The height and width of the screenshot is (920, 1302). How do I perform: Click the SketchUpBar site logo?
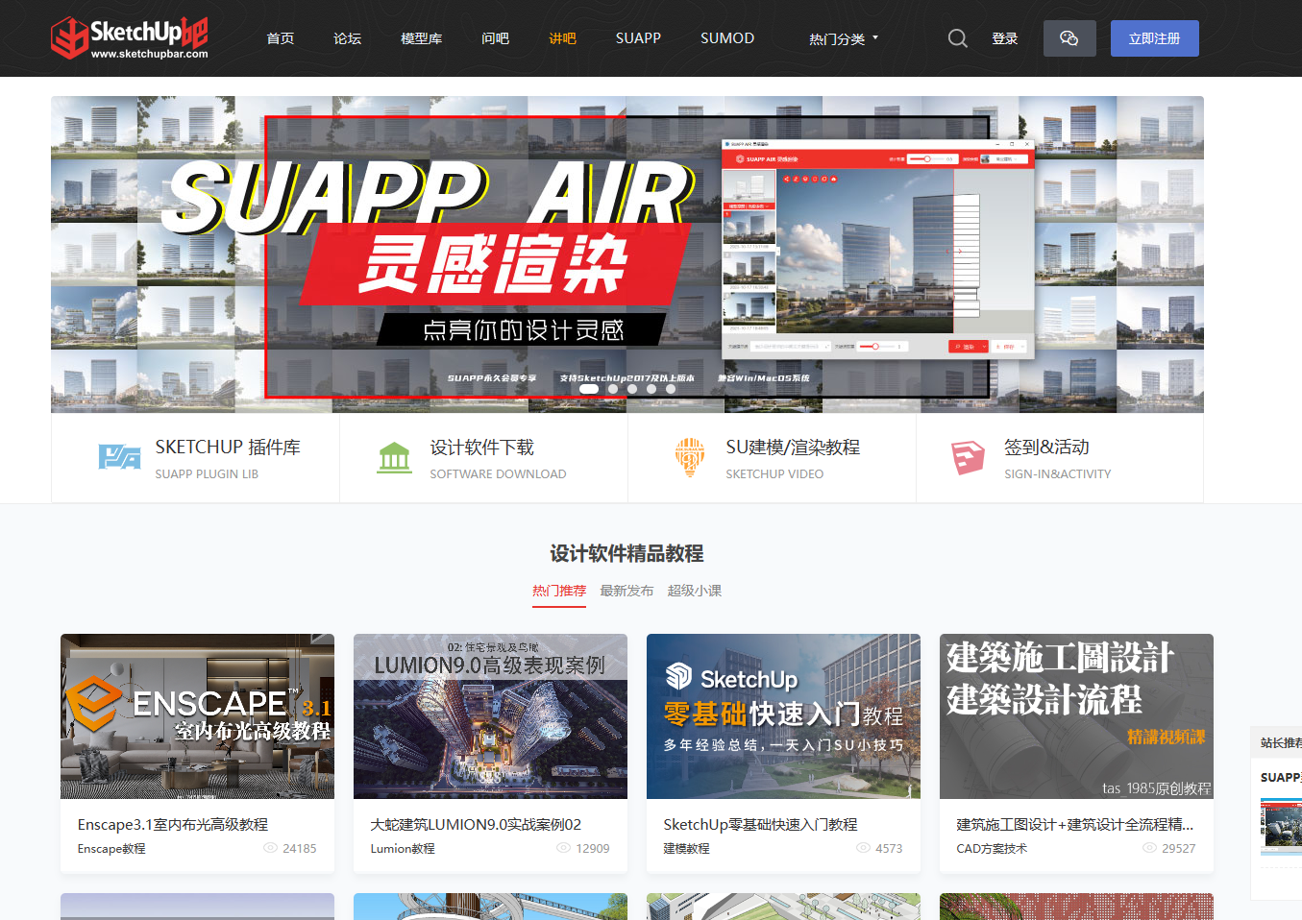point(130,38)
